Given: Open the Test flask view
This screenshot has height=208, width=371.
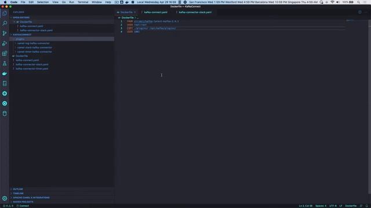Looking at the screenshot, I should 5,64.
